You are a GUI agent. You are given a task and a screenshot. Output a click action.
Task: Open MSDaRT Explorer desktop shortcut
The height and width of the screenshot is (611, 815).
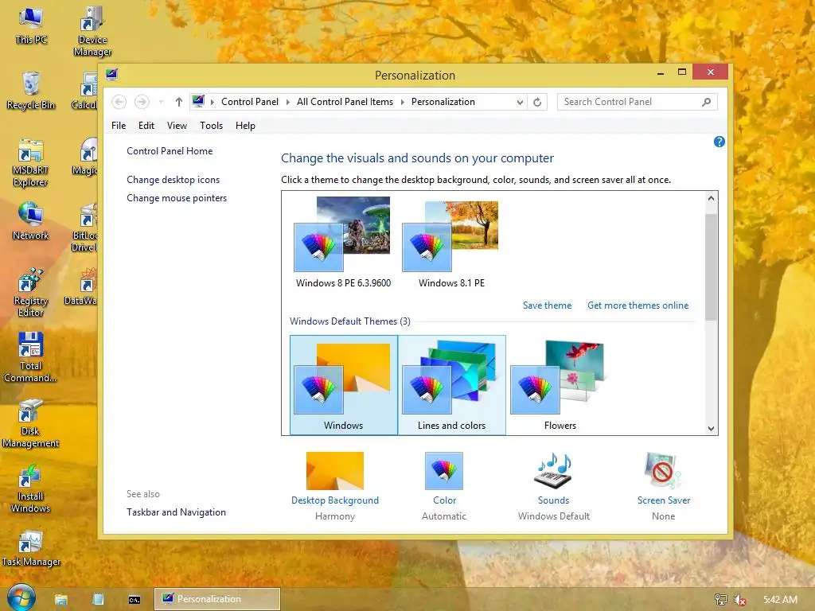(x=31, y=162)
